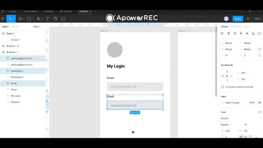Open Move tool options arrow
Screen dimensions: 263x148
pos(14,19)
